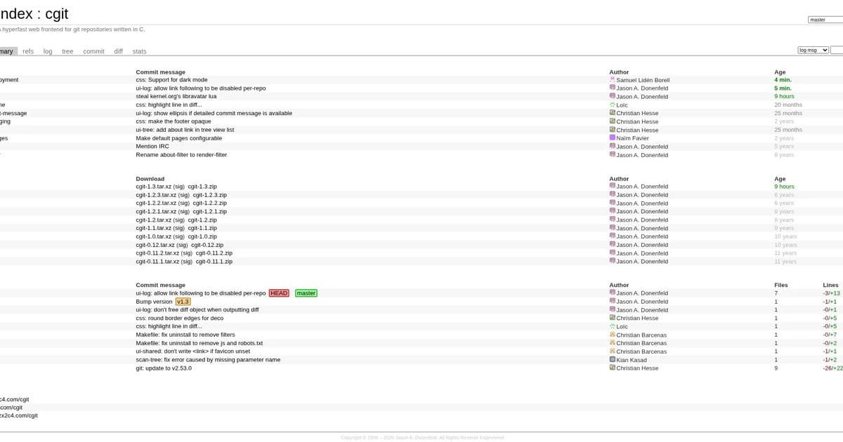The width and height of the screenshot is (843, 442).
Task: Download the cgit-1.3.tar.xz archive
Action: [154, 186]
